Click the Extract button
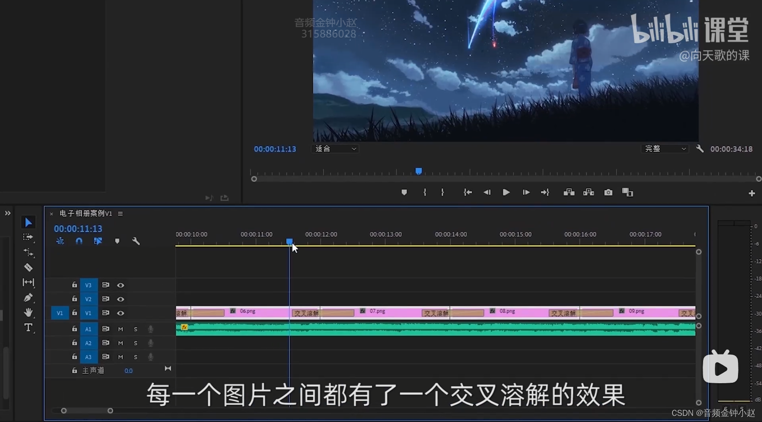This screenshot has height=422, width=762. click(x=588, y=192)
